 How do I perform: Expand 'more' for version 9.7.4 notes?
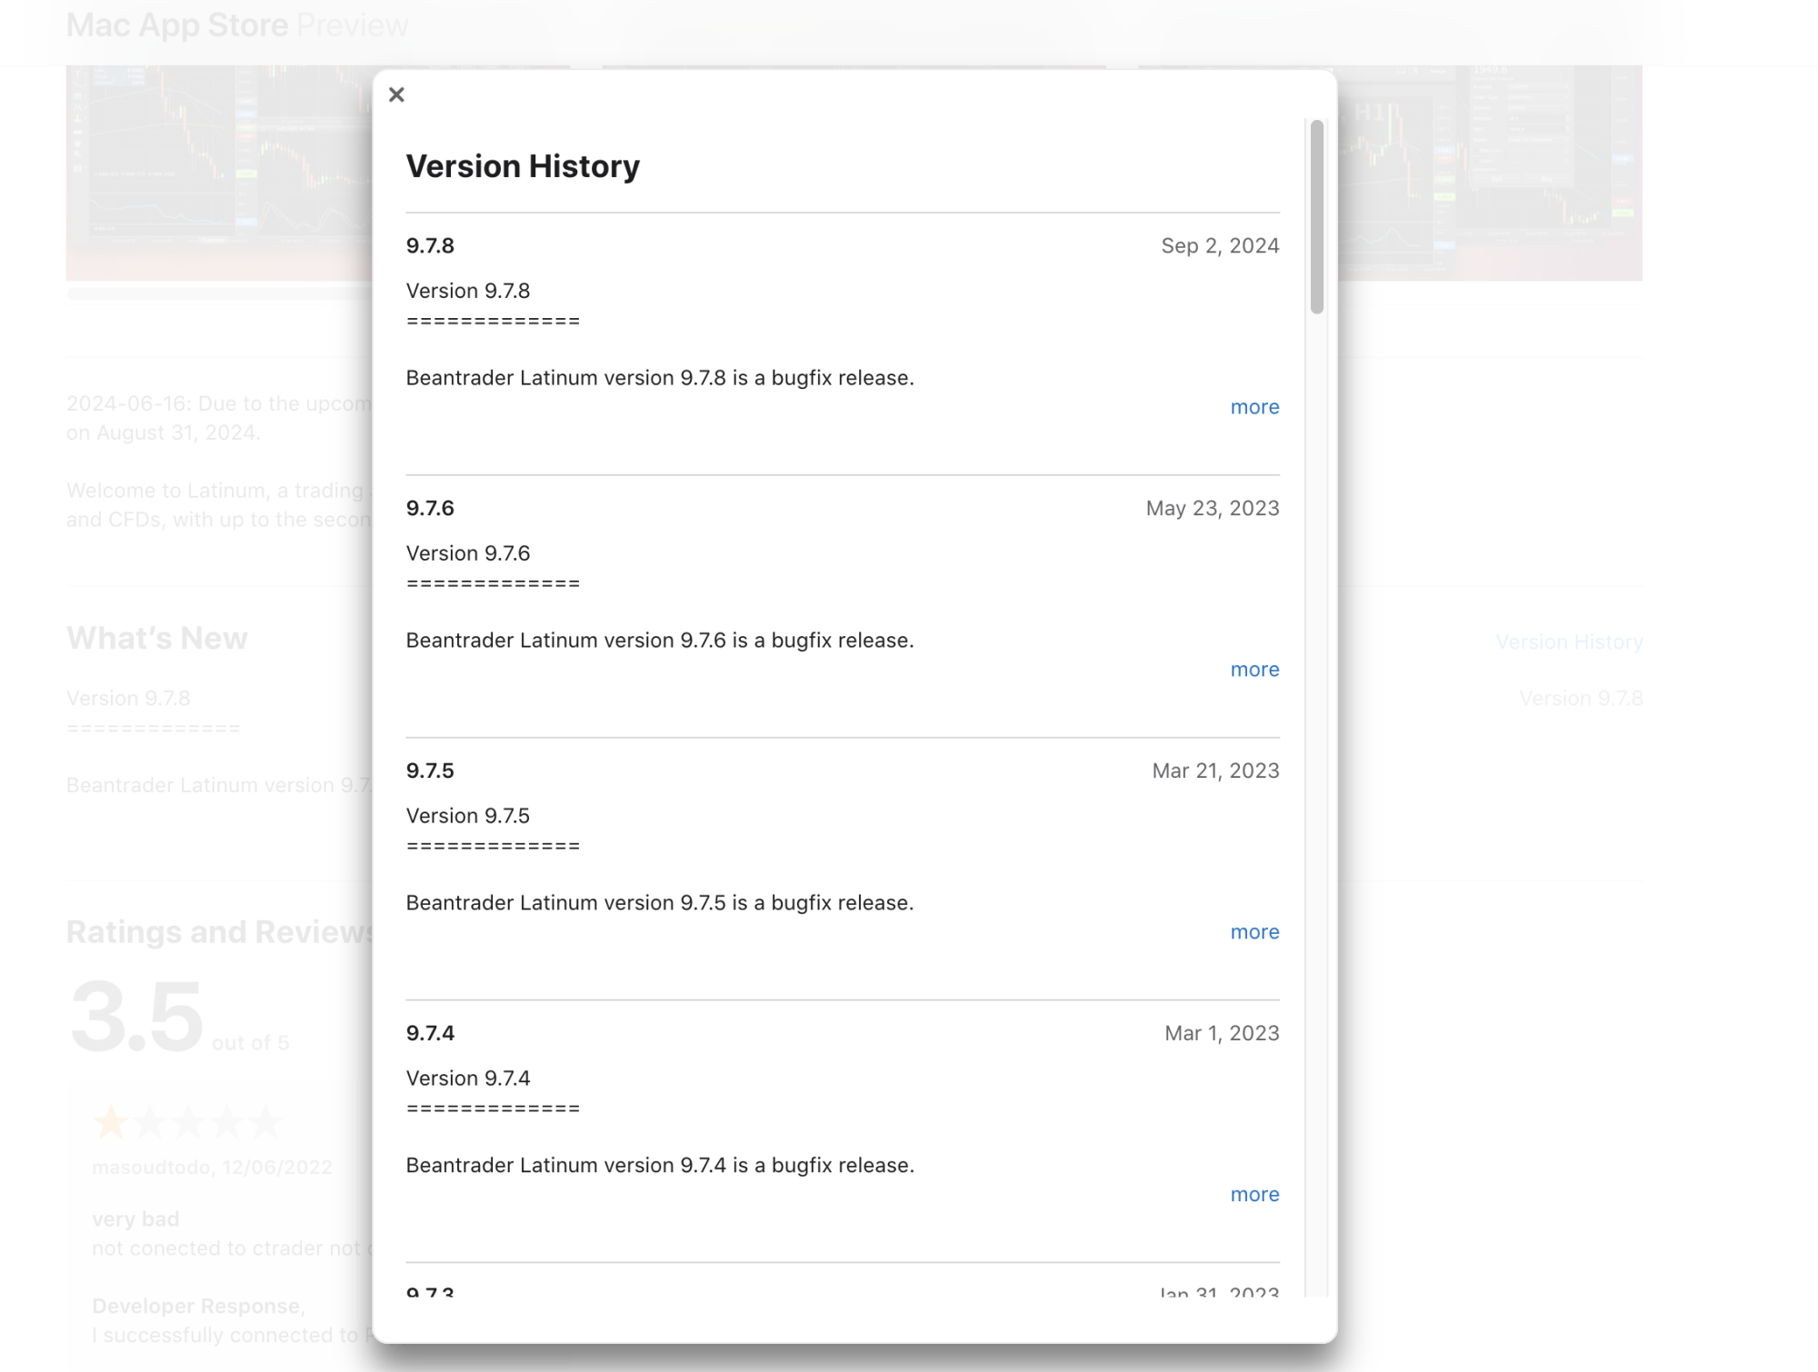coord(1254,1195)
